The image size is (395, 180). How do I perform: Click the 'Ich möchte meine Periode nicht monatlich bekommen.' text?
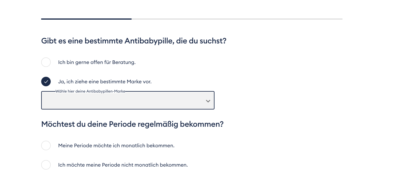pos(123,165)
